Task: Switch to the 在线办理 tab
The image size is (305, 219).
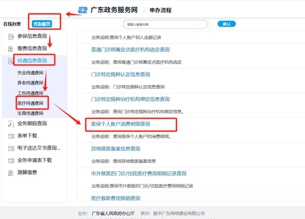Action: [x=12, y=24]
